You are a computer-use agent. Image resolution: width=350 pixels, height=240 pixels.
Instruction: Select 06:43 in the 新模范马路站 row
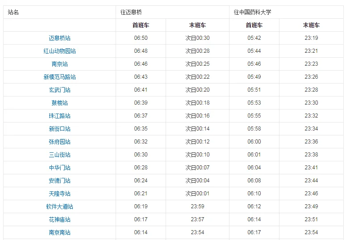coord(141,77)
